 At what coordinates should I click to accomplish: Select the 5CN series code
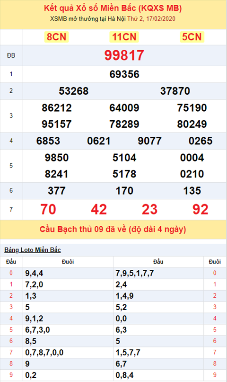pos(192,37)
